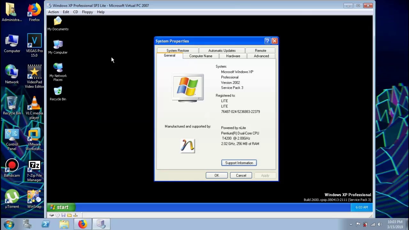This screenshot has height=230, width=409.
Task: Click the red Bandicam icon in the system tray
Action: pyautogui.click(x=365, y=224)
